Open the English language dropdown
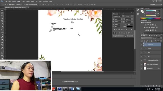 pyautogui.click(x=118, y=36)
